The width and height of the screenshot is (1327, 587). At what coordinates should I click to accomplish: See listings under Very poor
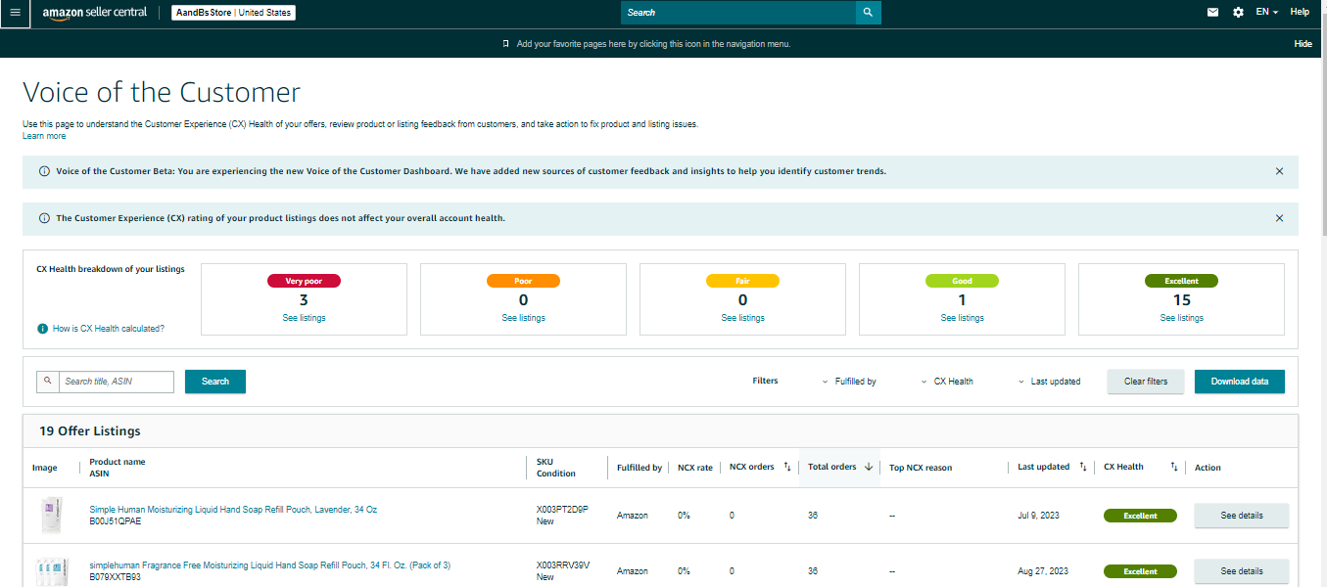tap(304, 318)
